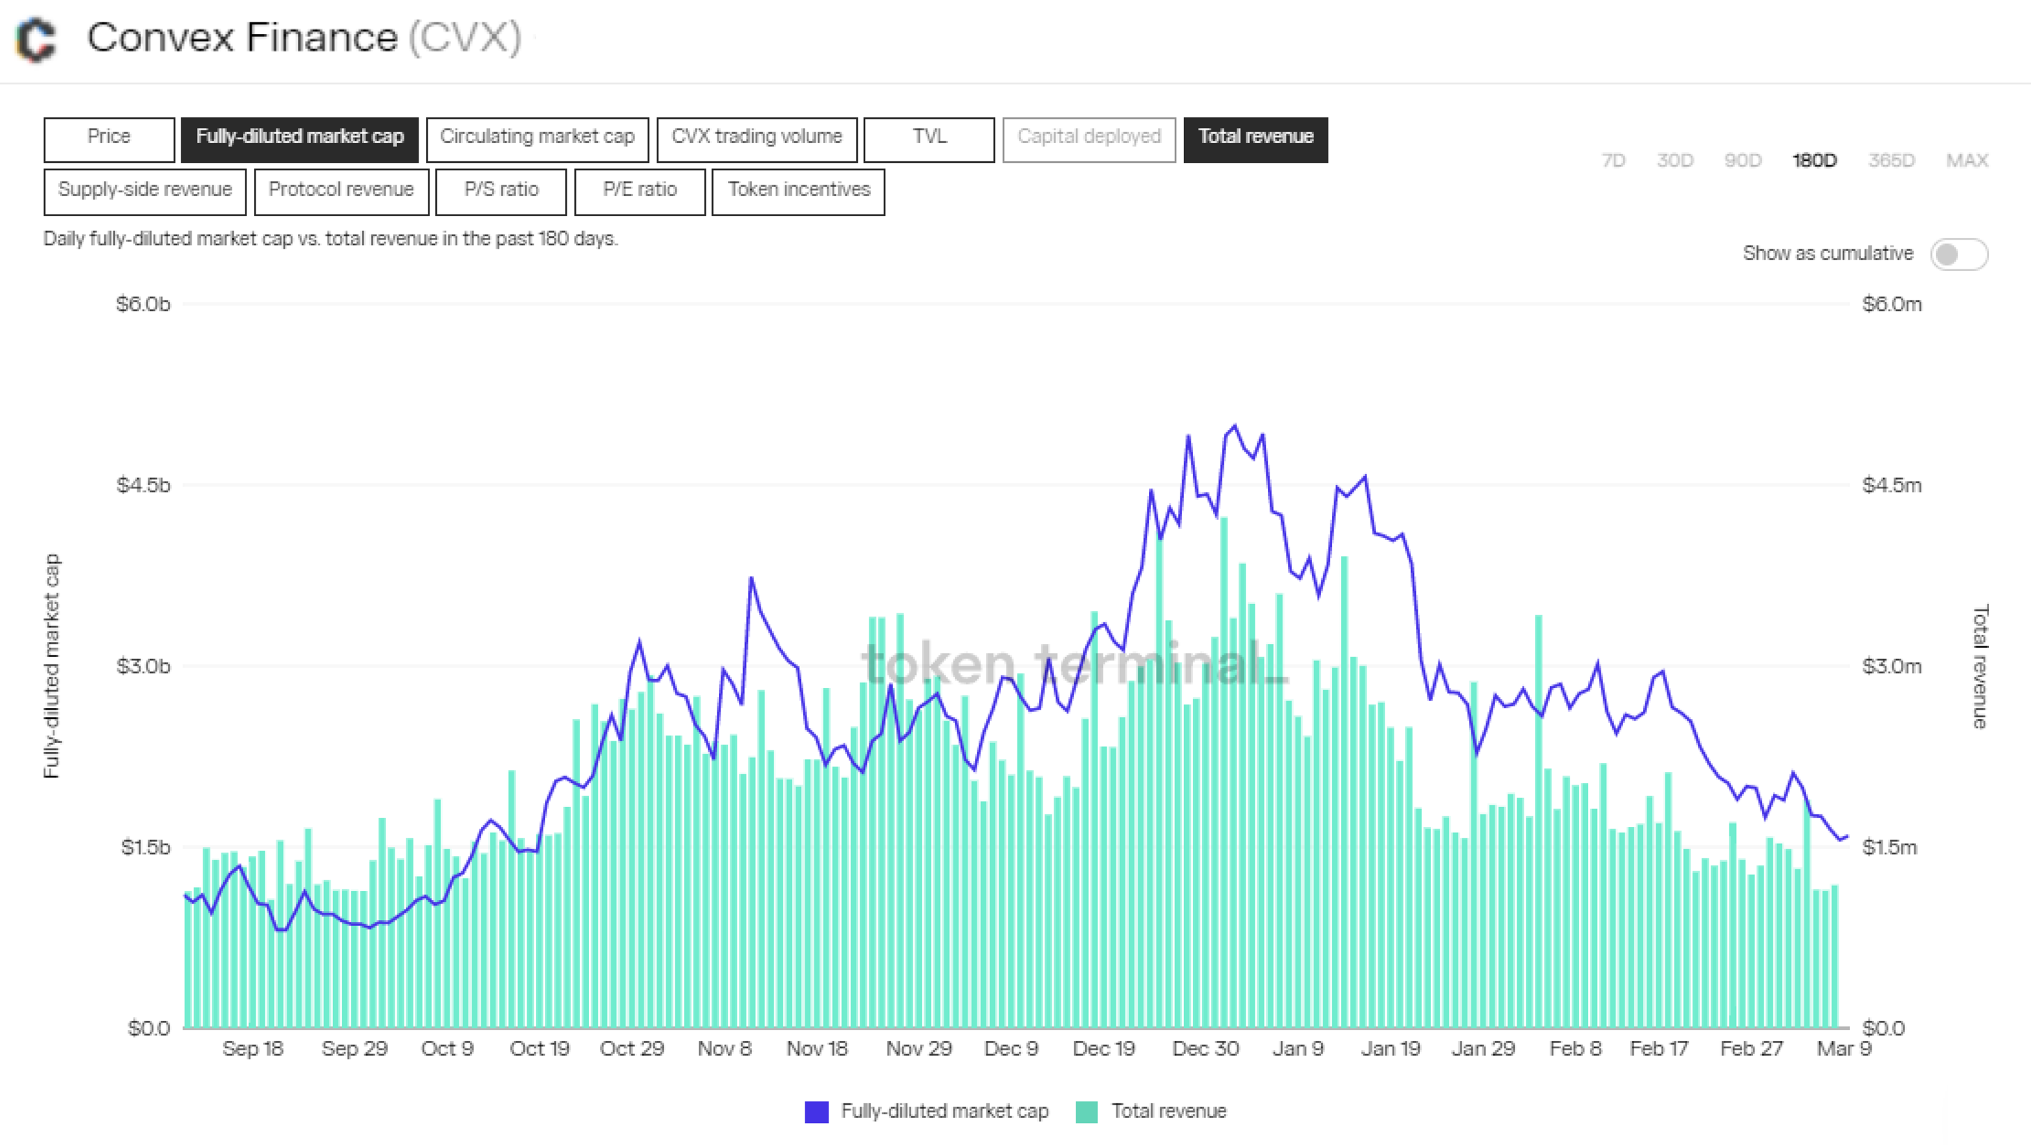The height and width of the screenshot is (1145, 2031).
Task: Choose the Protocol revenue metric
Action: coord(341,191)
